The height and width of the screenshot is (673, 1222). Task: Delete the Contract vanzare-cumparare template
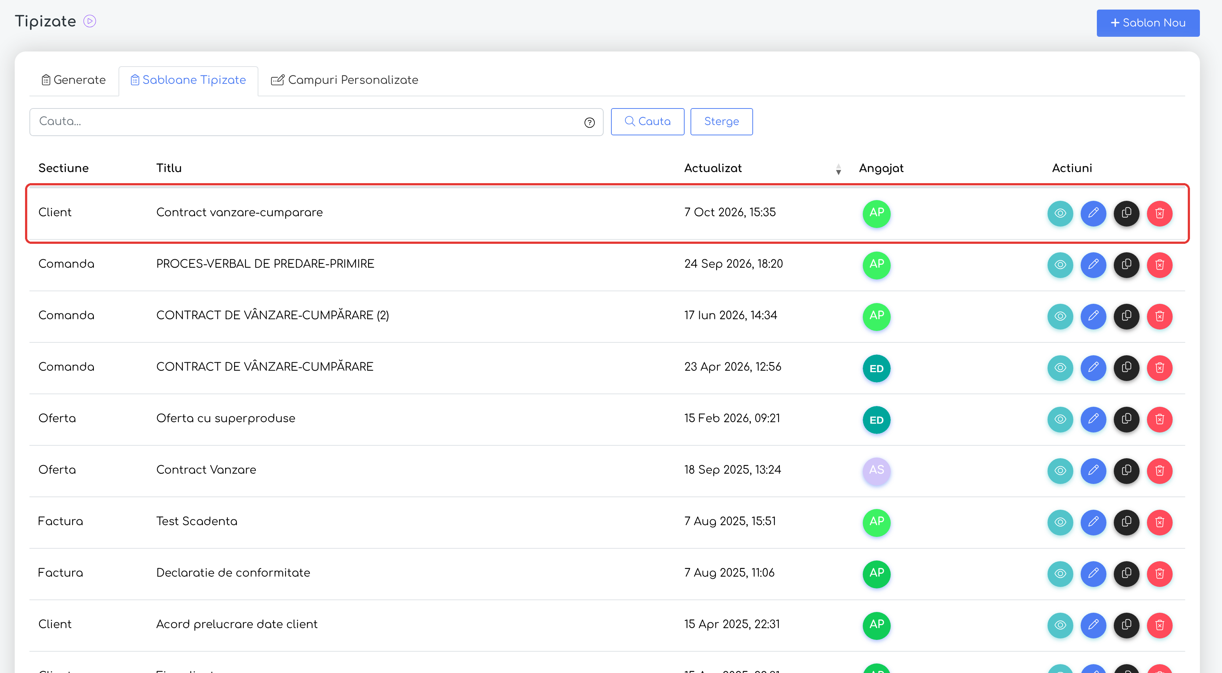point(1159,213)
